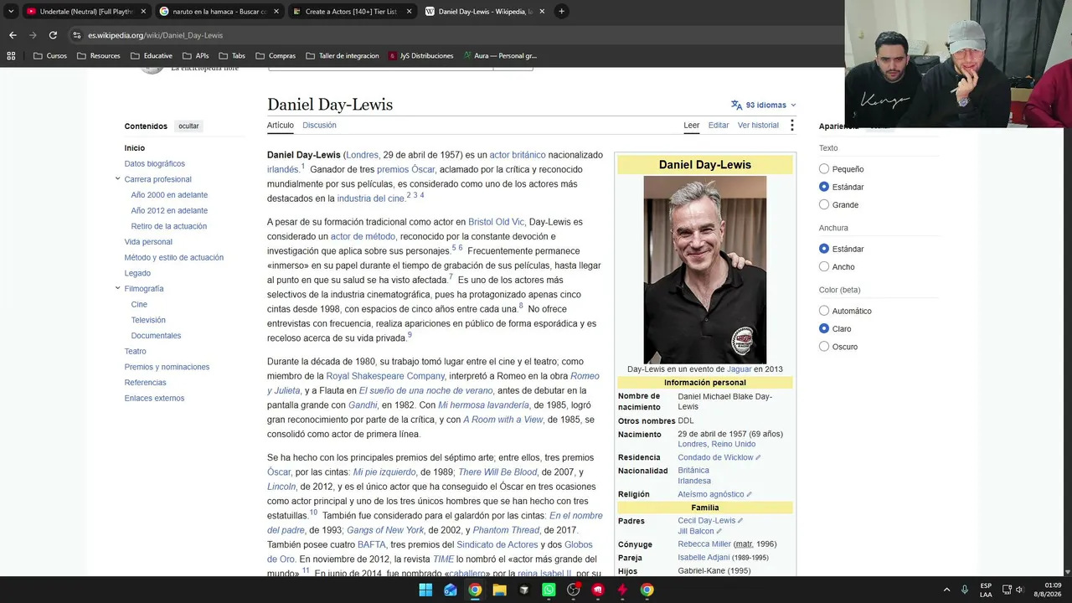Open the Cursos bookmark folder
The image size is (1072, 603).
50,56
